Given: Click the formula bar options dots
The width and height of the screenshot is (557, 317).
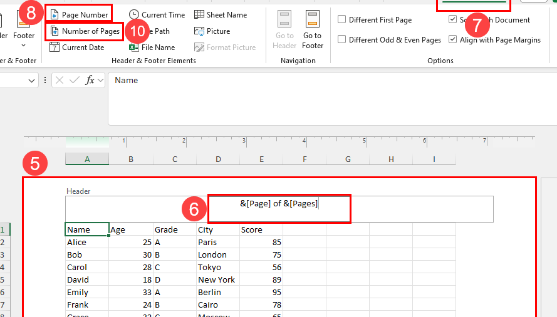Looking at the screenshot, I should (x=45, y=81).
